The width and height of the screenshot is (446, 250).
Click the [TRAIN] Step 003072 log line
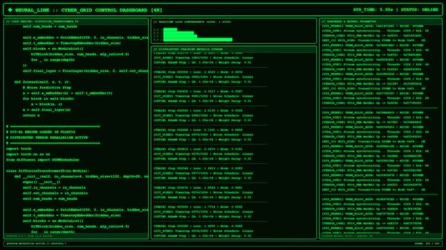tap(198, 187)
